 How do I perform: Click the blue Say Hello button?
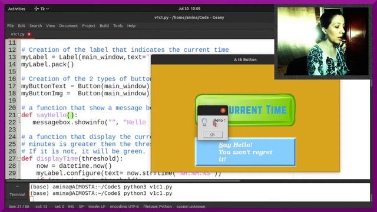point(245,152)
